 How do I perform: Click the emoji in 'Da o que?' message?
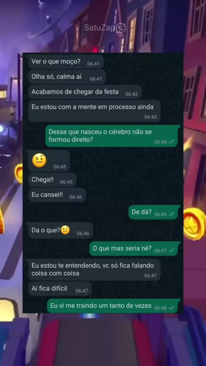pyautogui.click(x=65, y=230)
